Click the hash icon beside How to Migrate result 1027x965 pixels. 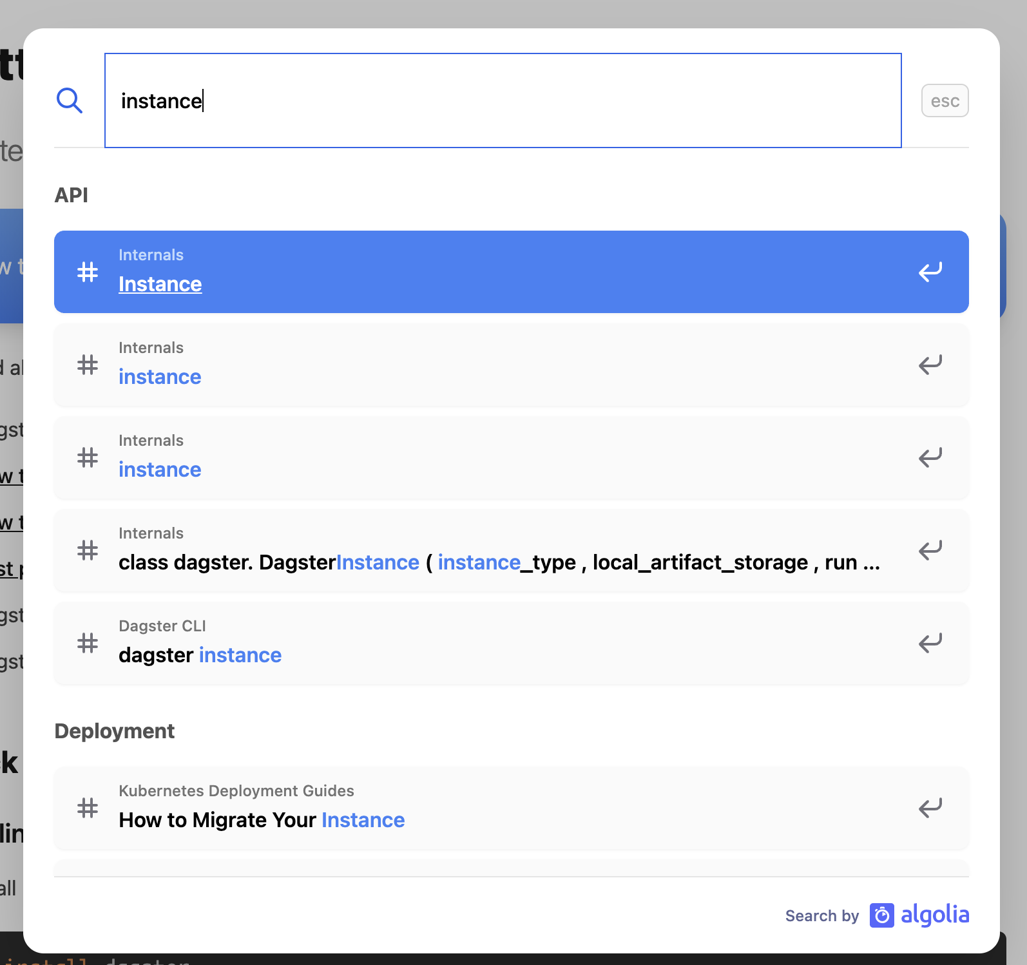pyautogui.click(x=87, y=808)
